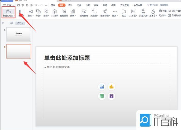Click the Smart Graphics (智能图形) icon

64,11
